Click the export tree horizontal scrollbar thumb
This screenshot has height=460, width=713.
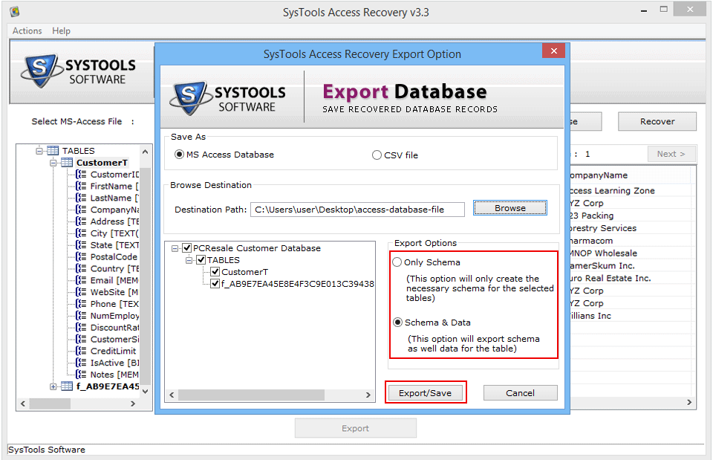point(252,395)
